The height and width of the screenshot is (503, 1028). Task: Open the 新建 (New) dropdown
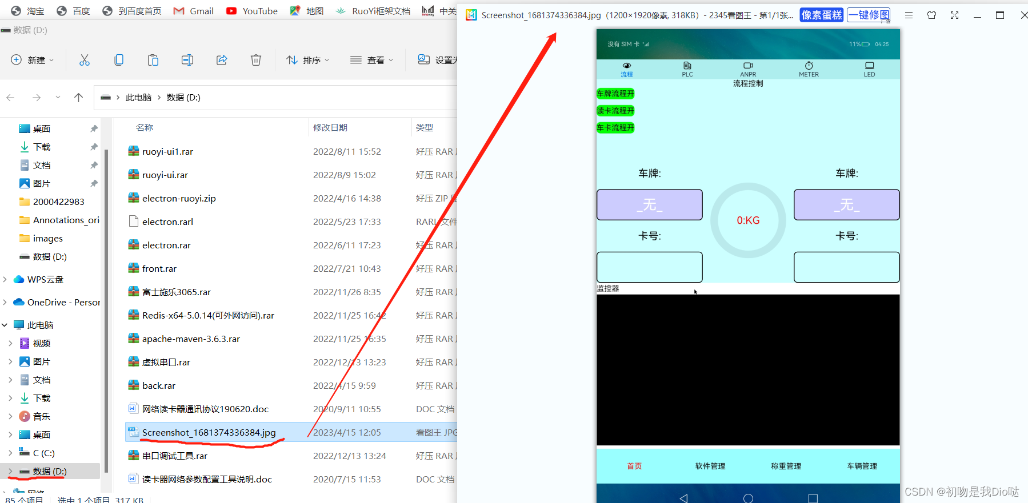(x=33, y=60)
